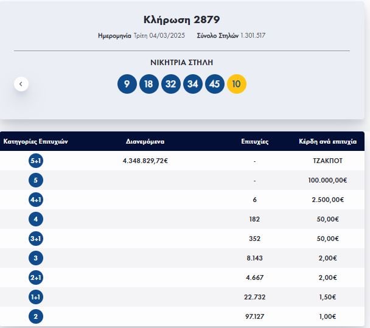Click the 3+1 category badge

(x=35, y=239)
